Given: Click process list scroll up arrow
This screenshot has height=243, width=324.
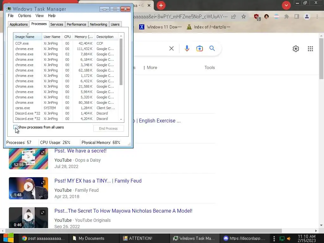Looking at the screenshot, I should pos(121,36).
